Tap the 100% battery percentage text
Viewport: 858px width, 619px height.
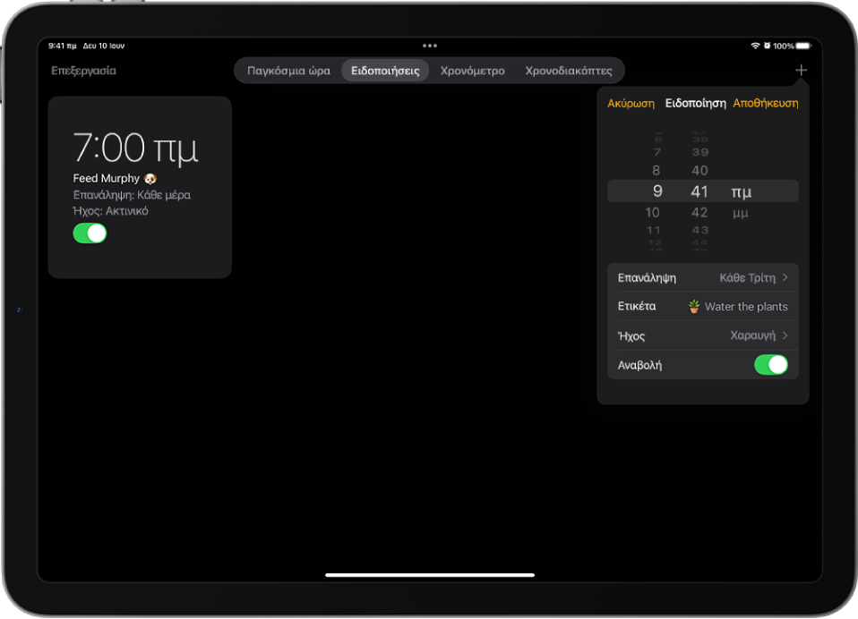(x=783, y=46)
